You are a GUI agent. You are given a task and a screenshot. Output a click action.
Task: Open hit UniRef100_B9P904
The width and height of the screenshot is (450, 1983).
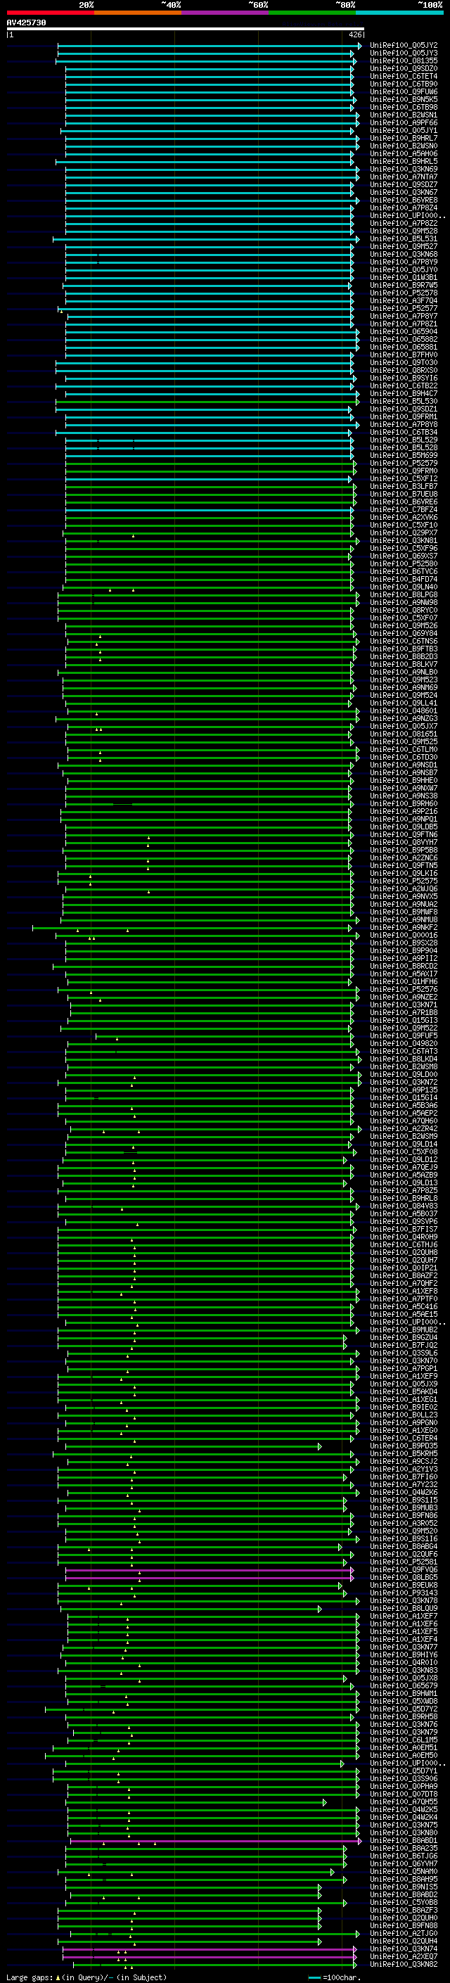[403, 951]
